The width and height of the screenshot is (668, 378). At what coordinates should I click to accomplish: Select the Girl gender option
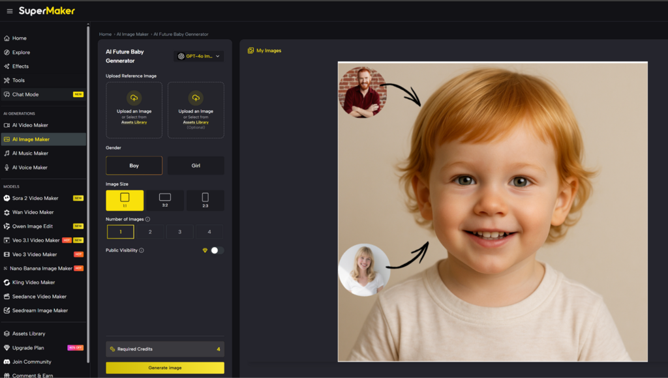(196, 165)
